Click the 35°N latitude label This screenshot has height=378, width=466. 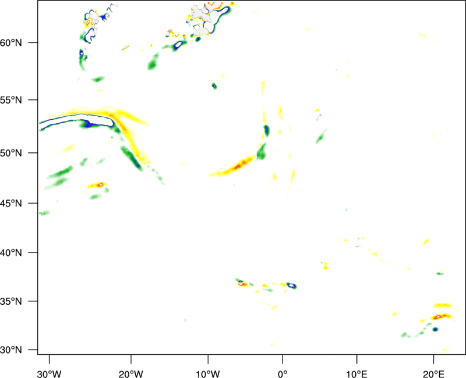[x=11, y=301]
